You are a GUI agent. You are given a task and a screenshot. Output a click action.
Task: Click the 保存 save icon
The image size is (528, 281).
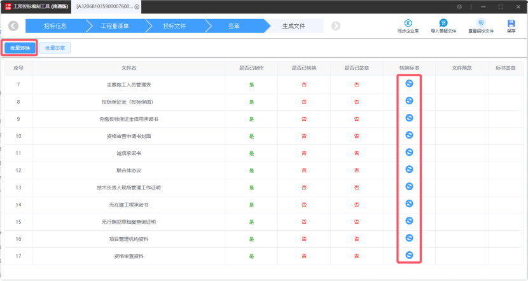pyautogui.click(x=511, y=24)
